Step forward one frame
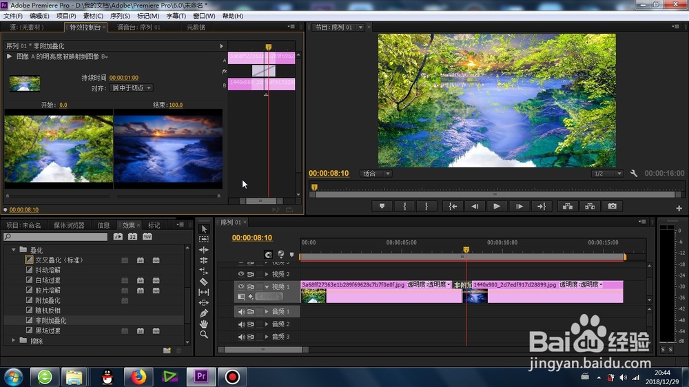The height and width of the screenshot is (387, 689). [x=520, y=206]
